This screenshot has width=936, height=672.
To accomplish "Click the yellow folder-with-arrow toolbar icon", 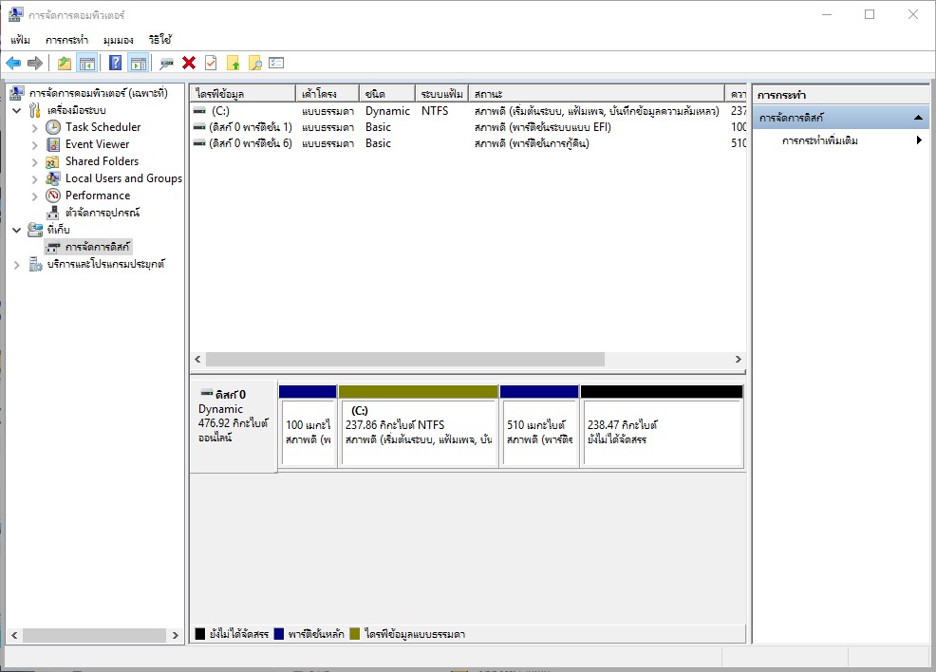I will (233, 63).
